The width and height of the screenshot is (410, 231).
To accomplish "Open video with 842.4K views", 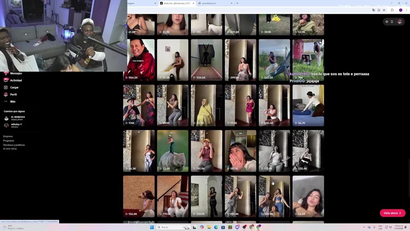I will [x=275, y=105].
